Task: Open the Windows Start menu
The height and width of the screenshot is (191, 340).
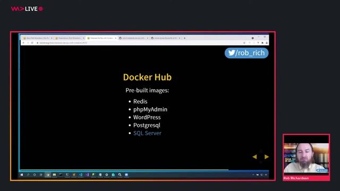Action: 22,175
